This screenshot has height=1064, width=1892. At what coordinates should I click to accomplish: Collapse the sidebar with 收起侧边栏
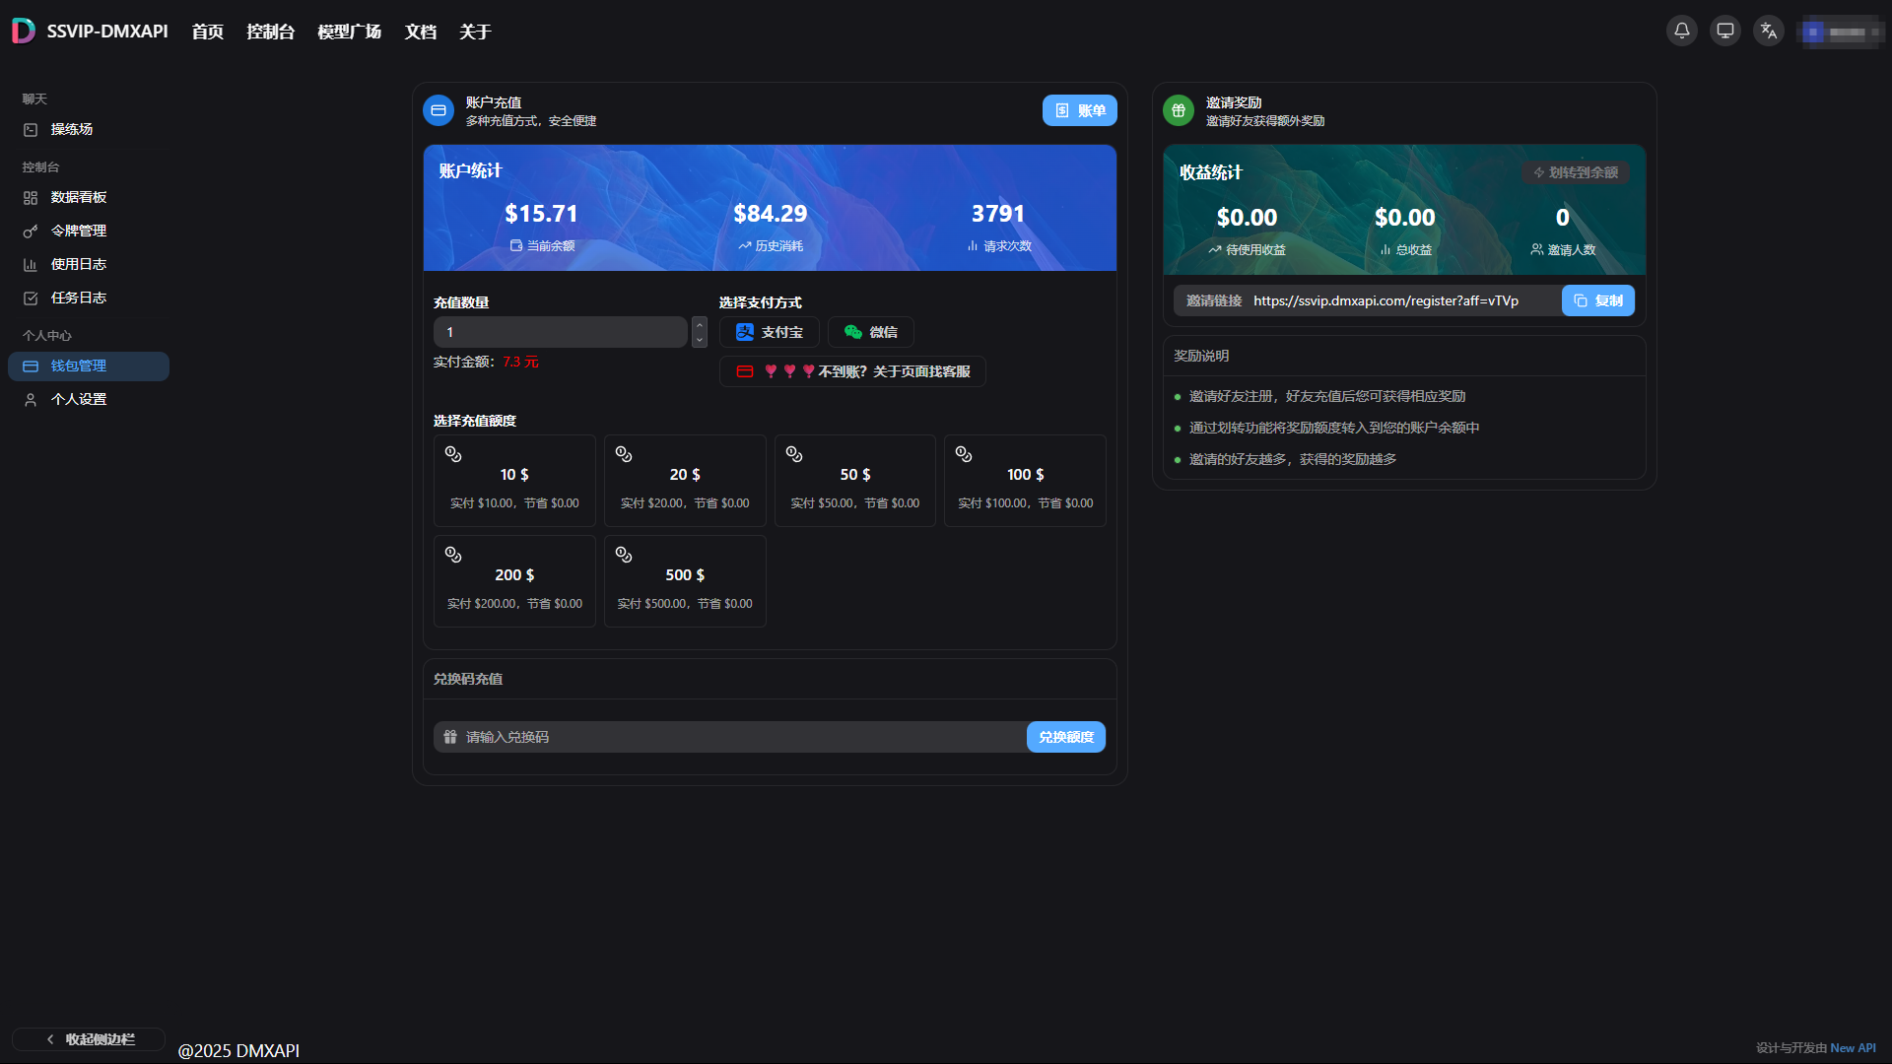pyautogui.click(x=89, y=1039)
